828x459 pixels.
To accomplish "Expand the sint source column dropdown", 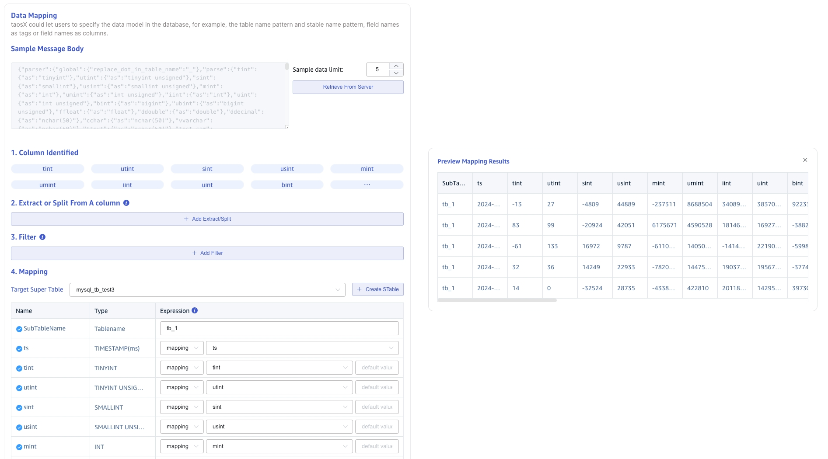I will [x=279, y=407].
